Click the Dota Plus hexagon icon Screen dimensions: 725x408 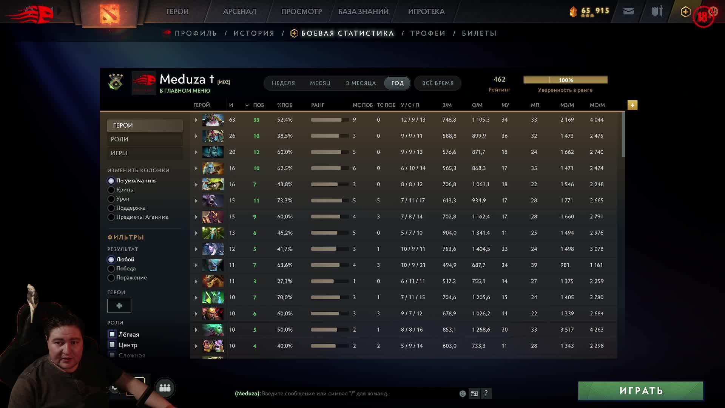[685, 12]
